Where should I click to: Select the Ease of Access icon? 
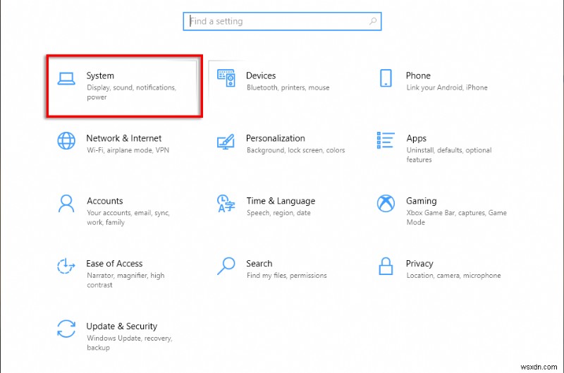pos(66,266)
